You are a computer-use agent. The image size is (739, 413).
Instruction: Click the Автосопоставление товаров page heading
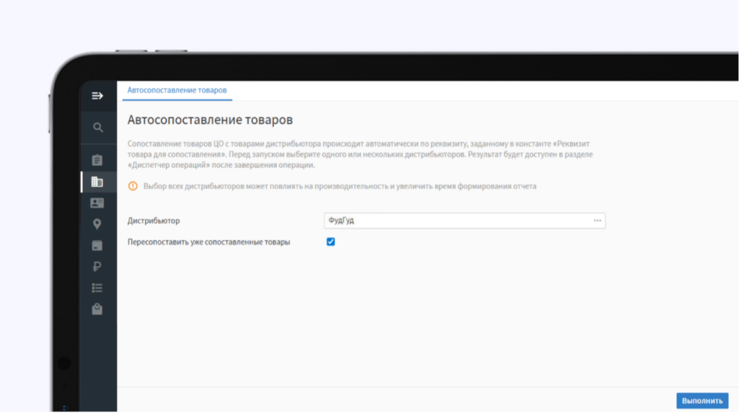[210, 120]
